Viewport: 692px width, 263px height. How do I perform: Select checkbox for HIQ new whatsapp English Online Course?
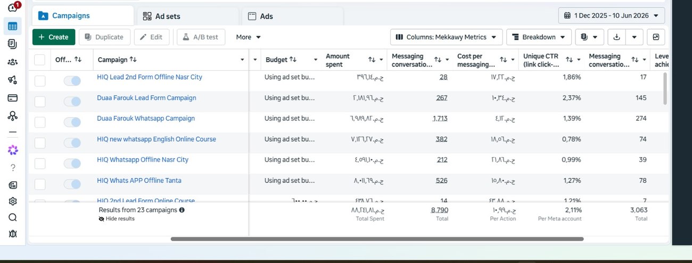pyautogui.click(x=40, y=143)
